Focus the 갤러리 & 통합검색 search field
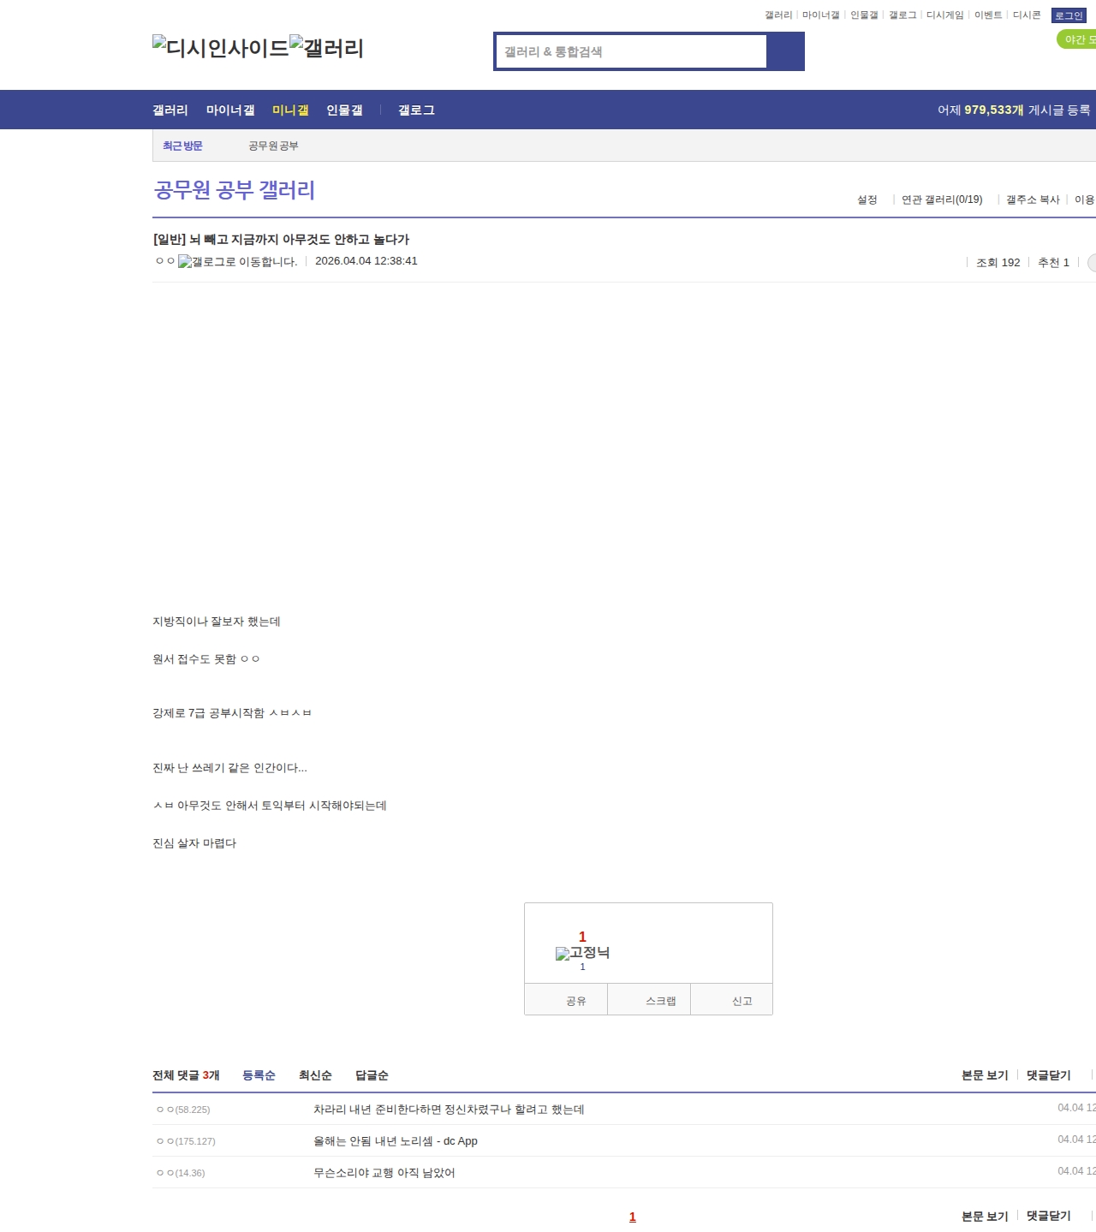The height and width of the screenshot is (1232, 1096). click(632, 51)
